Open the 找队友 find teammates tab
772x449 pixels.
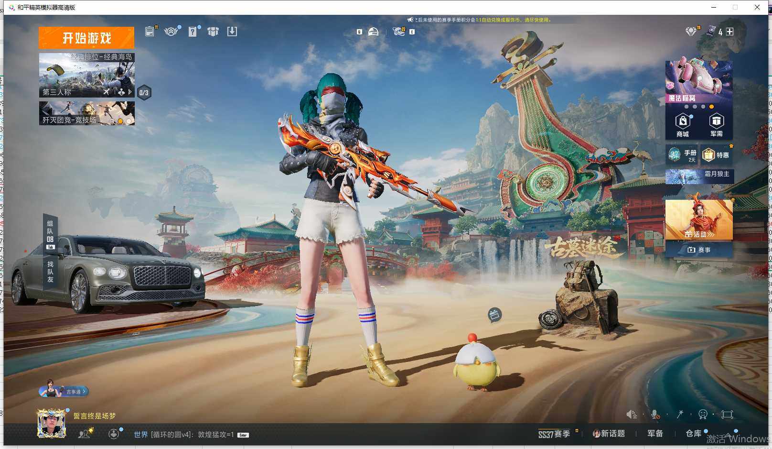(x=50, y=271)
